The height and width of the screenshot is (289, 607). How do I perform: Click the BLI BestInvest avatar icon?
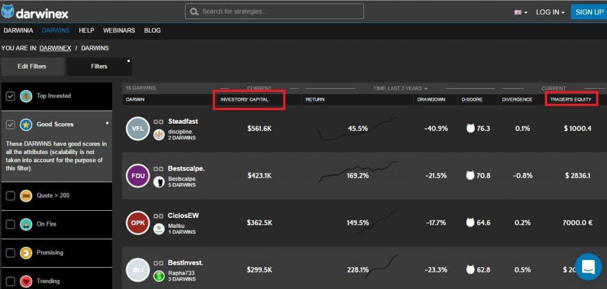tap(138, 270)
